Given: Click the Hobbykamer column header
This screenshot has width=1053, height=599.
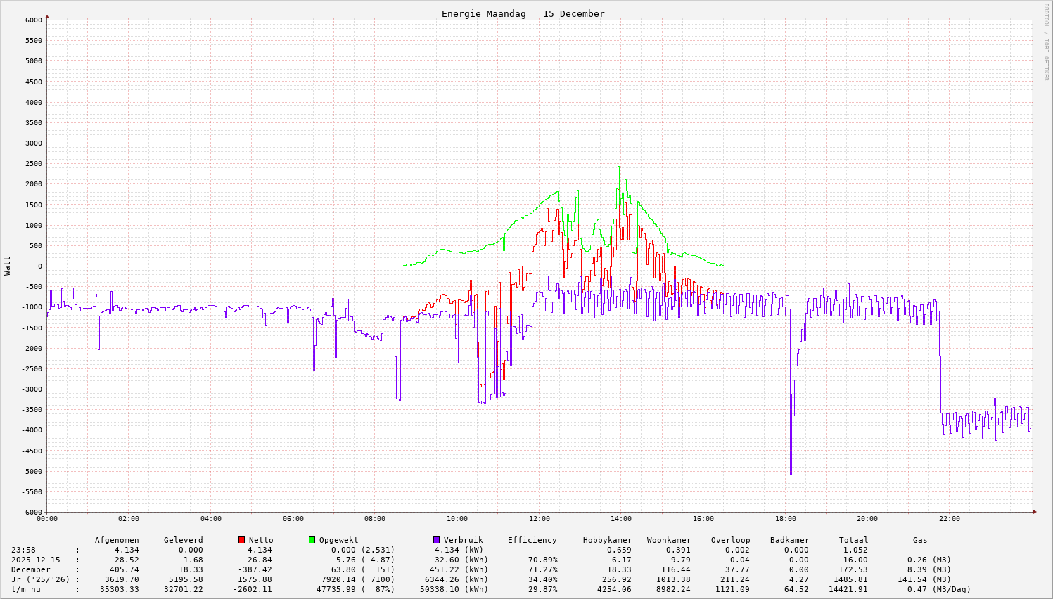Looking at the screenshot, I should pos(607,540).
